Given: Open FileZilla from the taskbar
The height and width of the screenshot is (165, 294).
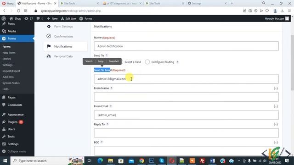Looking at the screenshot, I should (x=202, y=161).
